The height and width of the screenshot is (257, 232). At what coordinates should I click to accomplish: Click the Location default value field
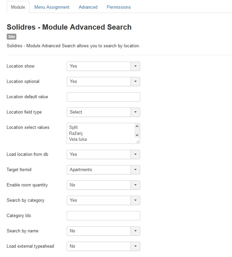click(103, 97)
